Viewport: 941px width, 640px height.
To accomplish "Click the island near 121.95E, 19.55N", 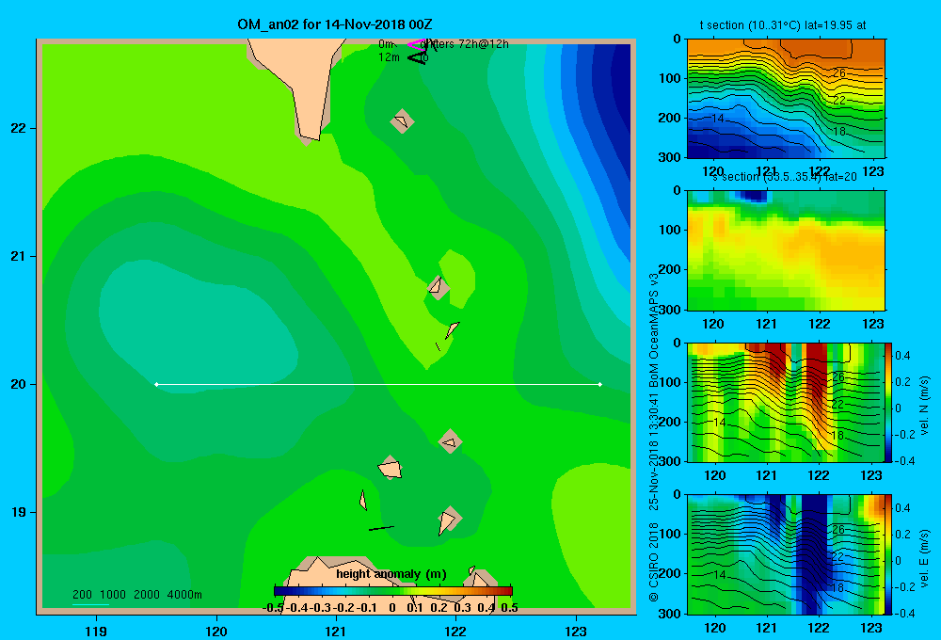I will (450, 442).
